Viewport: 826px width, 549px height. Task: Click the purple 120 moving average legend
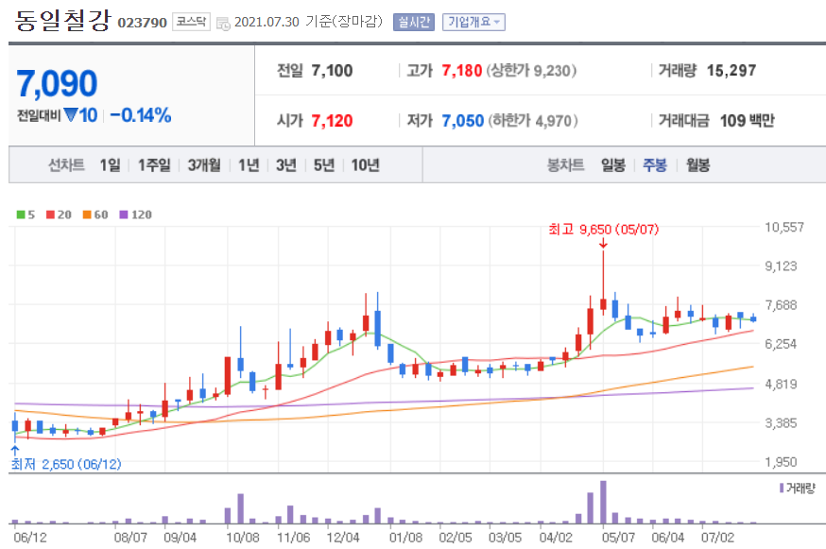click(135, 214)
